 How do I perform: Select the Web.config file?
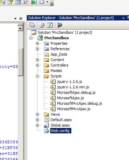point(60,131)
